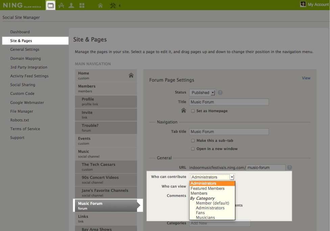330x231 pixels.
Task: Open Domain Mapping in the sidebar
Action: (x=25, y=59)
